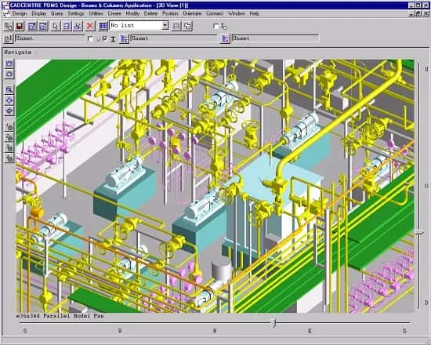Click the red X delete icon
This screenshot has height=345, width=431.
tap(90, 26)
